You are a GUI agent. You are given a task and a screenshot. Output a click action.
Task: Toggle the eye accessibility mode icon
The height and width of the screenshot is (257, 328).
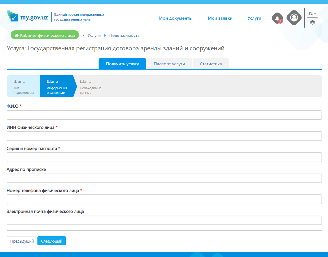(312, 22)
